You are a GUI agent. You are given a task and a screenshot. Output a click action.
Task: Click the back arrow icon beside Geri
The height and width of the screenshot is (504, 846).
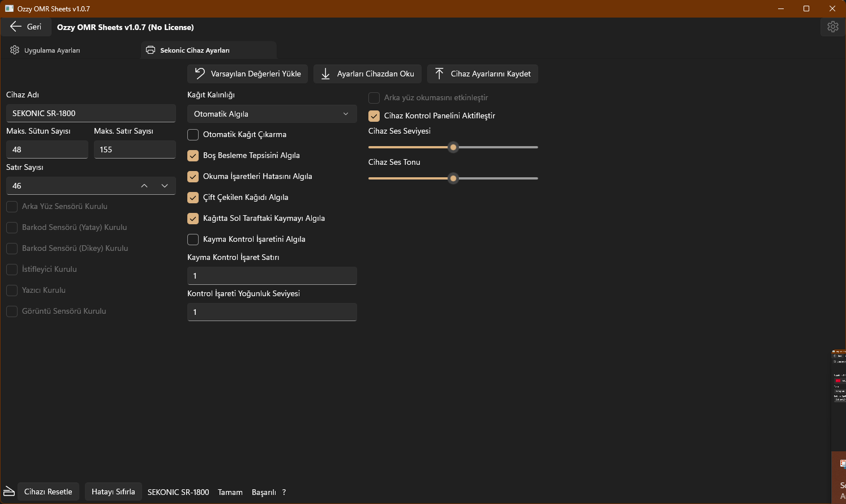pyautogui.click(x=15, y=27)
